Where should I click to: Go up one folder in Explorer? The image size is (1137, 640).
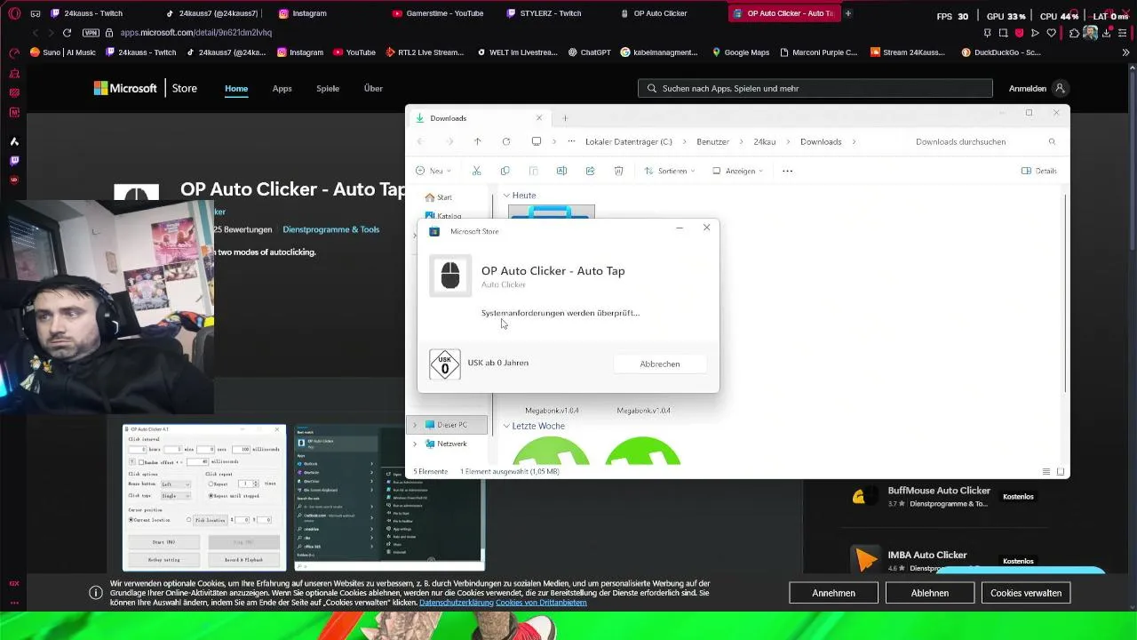tap(477, 141)
